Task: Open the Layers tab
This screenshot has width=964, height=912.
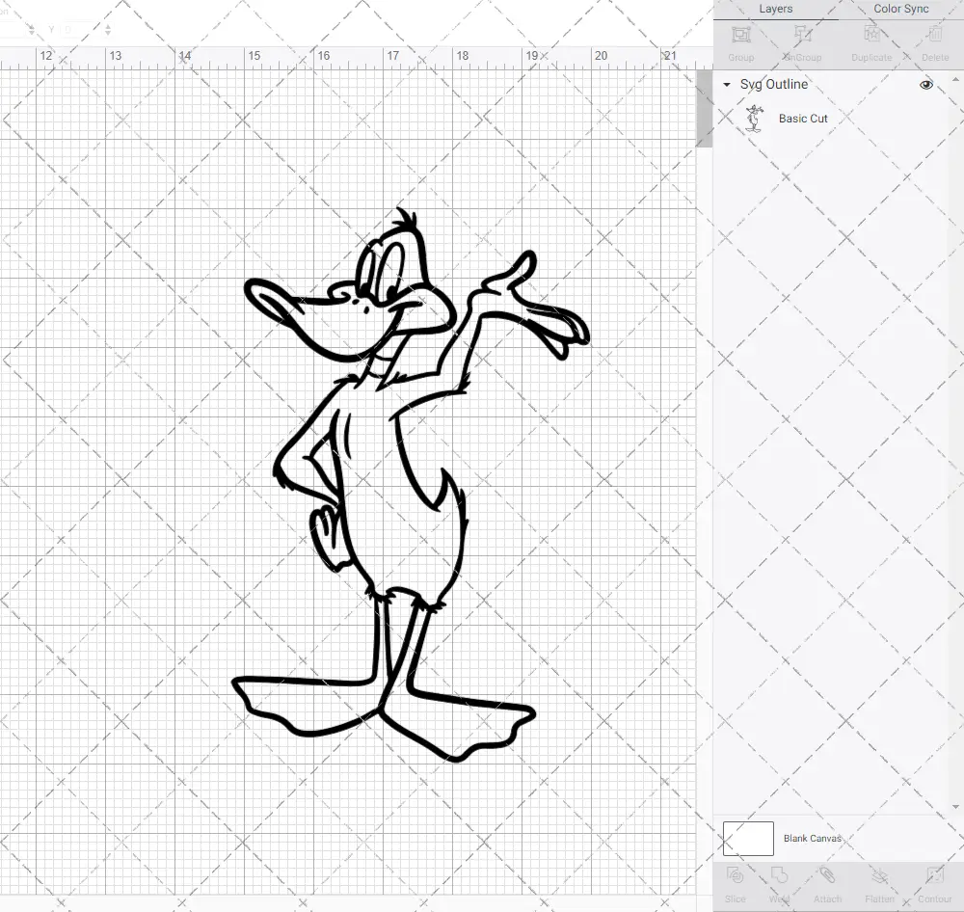Action: [x=775, y=9]
